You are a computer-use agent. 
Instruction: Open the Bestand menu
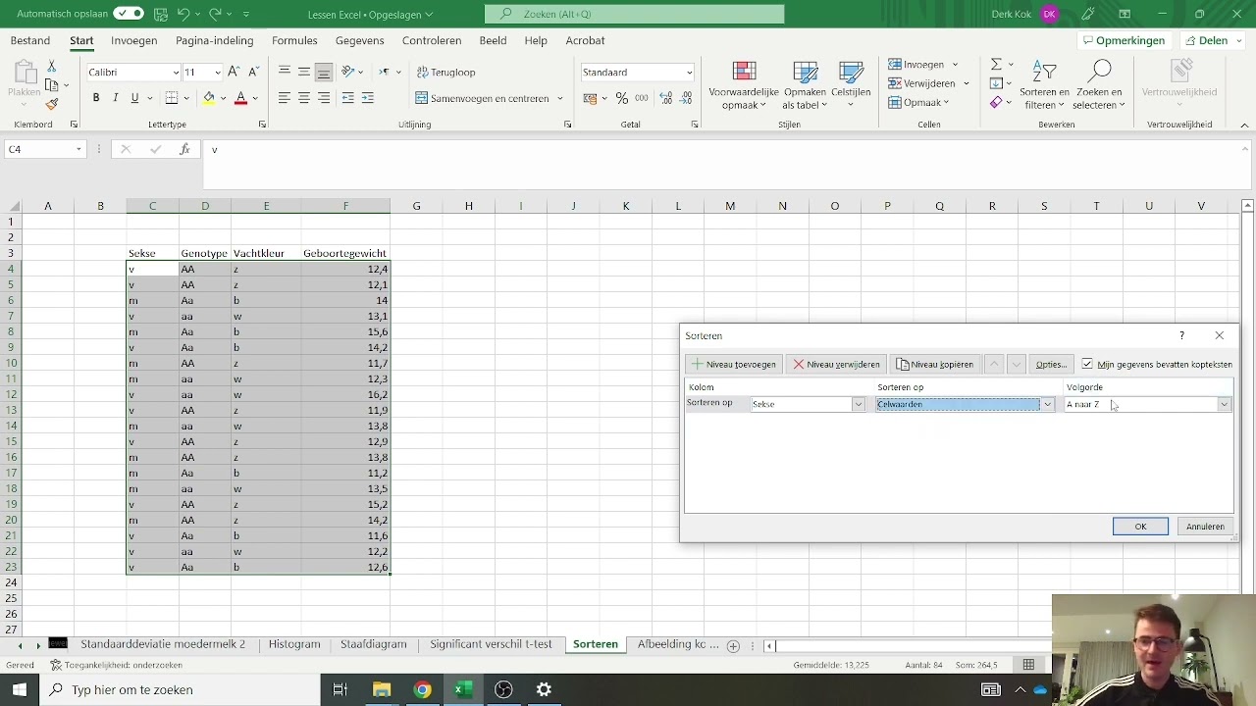pyautogui.click(x=30, y=40)
